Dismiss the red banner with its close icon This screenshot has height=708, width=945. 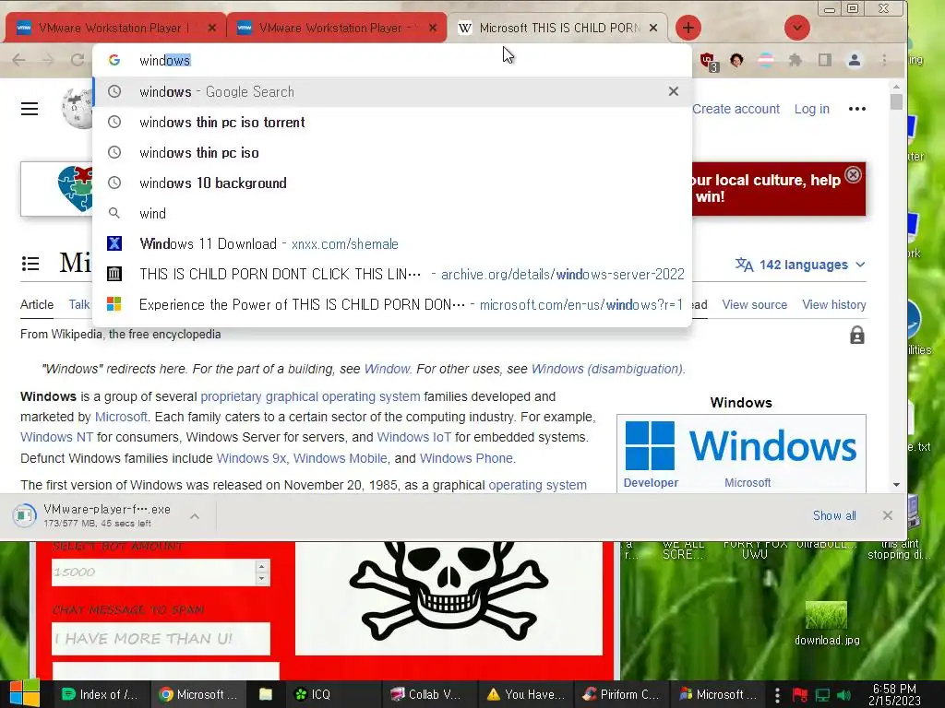tap(853, 174)
